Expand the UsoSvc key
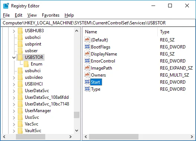The image size is (196, 141). pyautogui.click(x=14, y=118)
